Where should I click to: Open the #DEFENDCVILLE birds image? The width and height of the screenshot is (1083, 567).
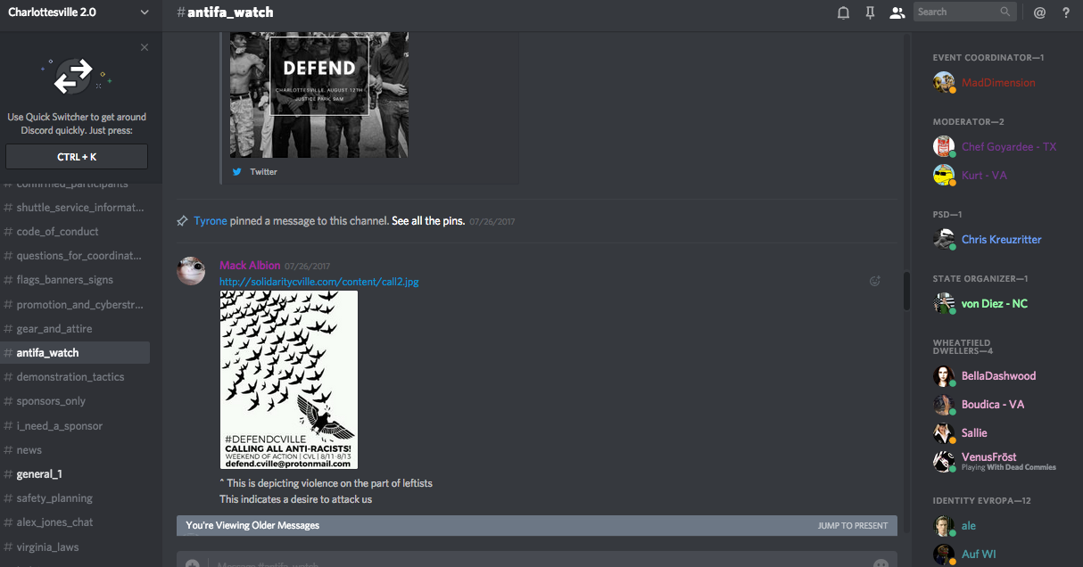[x=289, y=380]
